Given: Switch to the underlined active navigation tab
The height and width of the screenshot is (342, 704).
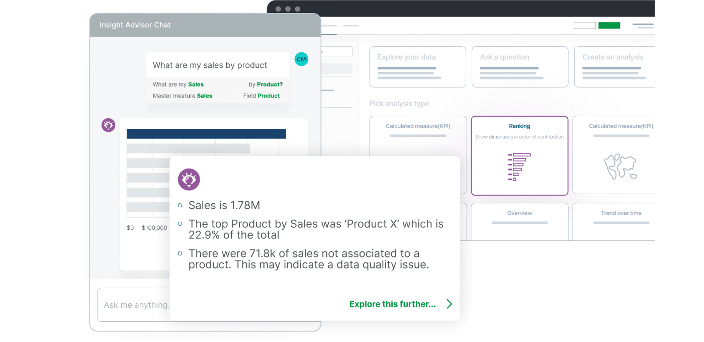Looking at the screenshot, I should pos(329,25).
